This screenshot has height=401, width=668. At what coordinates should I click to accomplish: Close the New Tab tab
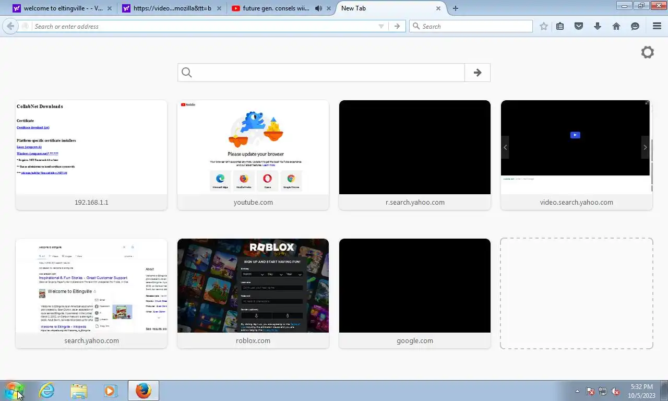coord(438,8)
